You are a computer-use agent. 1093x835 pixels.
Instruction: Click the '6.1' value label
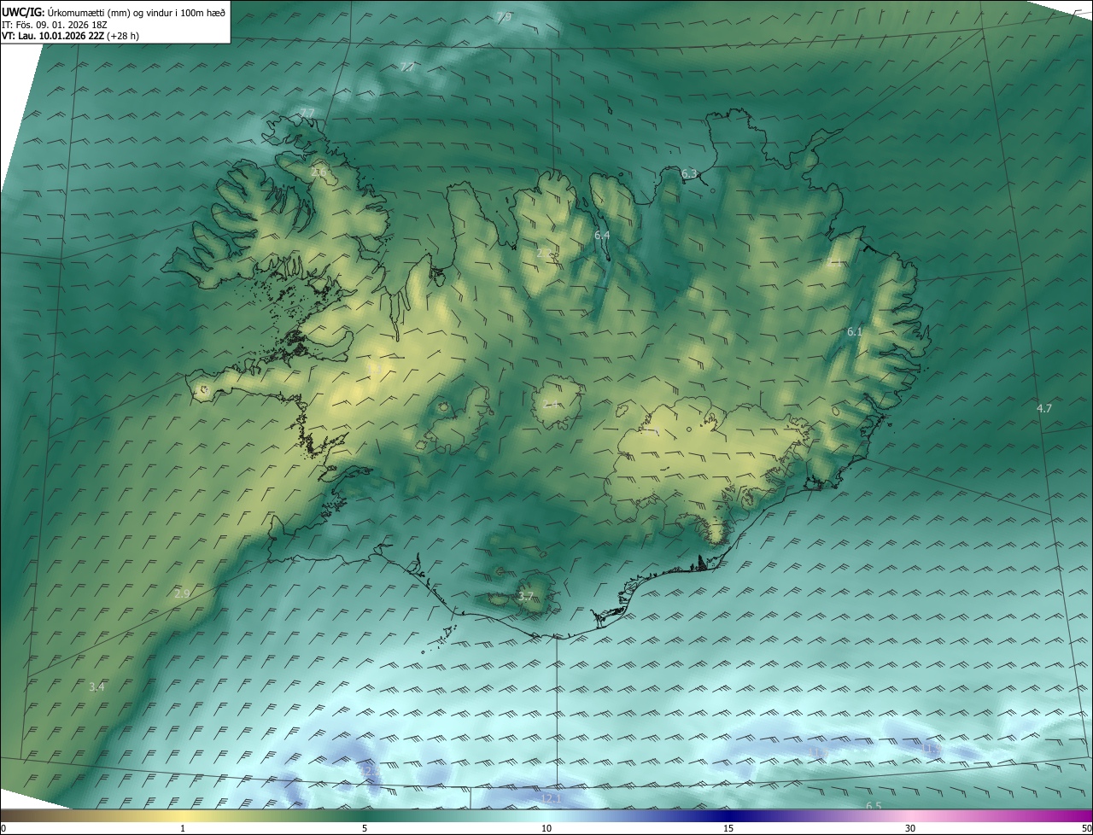[x=855, y=331]
